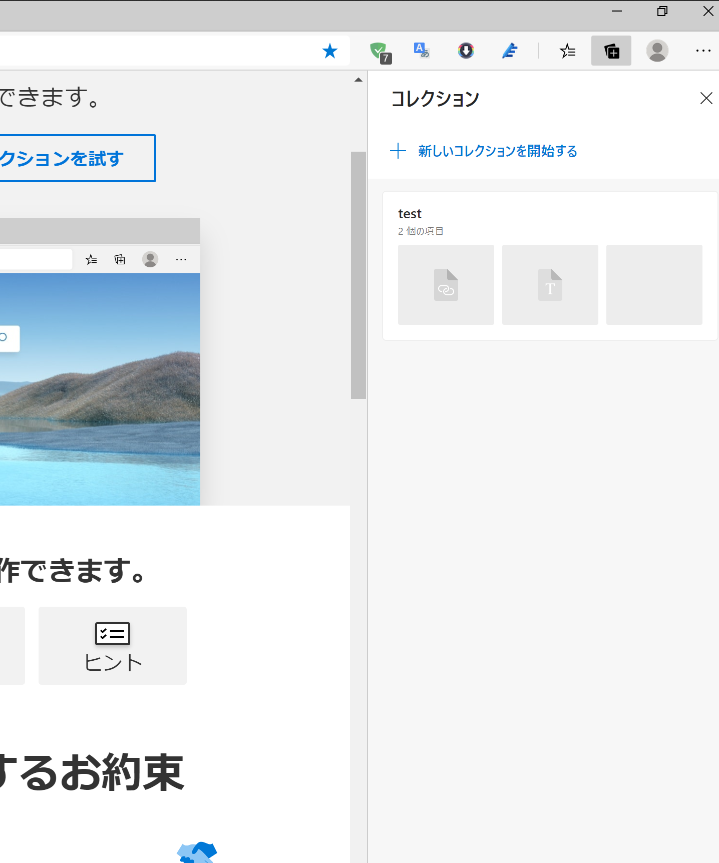Open the Settings and more ellipsis menu
This screenshot has width=719, height=863.
[703, 51]
